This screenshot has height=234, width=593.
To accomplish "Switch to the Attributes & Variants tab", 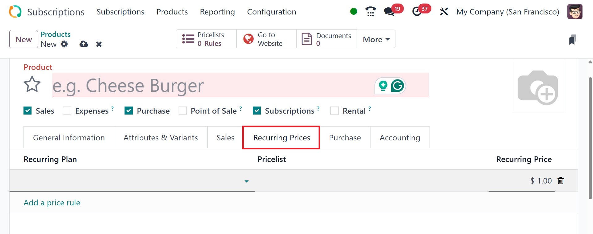I will 160,138.
